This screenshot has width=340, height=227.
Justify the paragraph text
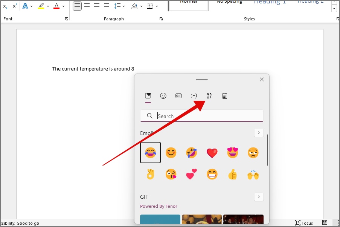(x=107, y=6)
